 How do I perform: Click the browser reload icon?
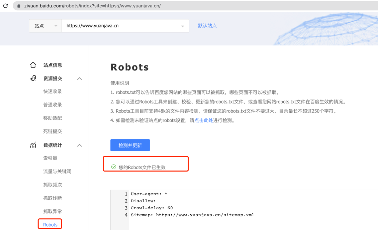[x=5, y=6]
